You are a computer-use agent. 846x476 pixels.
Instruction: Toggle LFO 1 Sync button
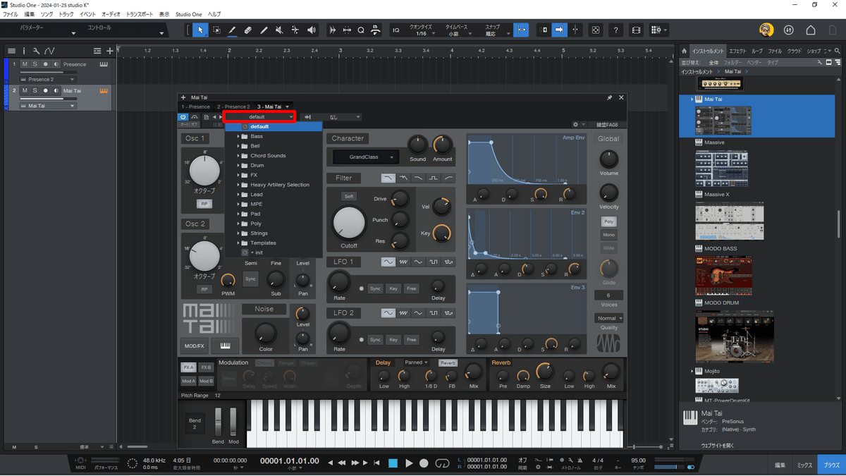tap(375, 288)
